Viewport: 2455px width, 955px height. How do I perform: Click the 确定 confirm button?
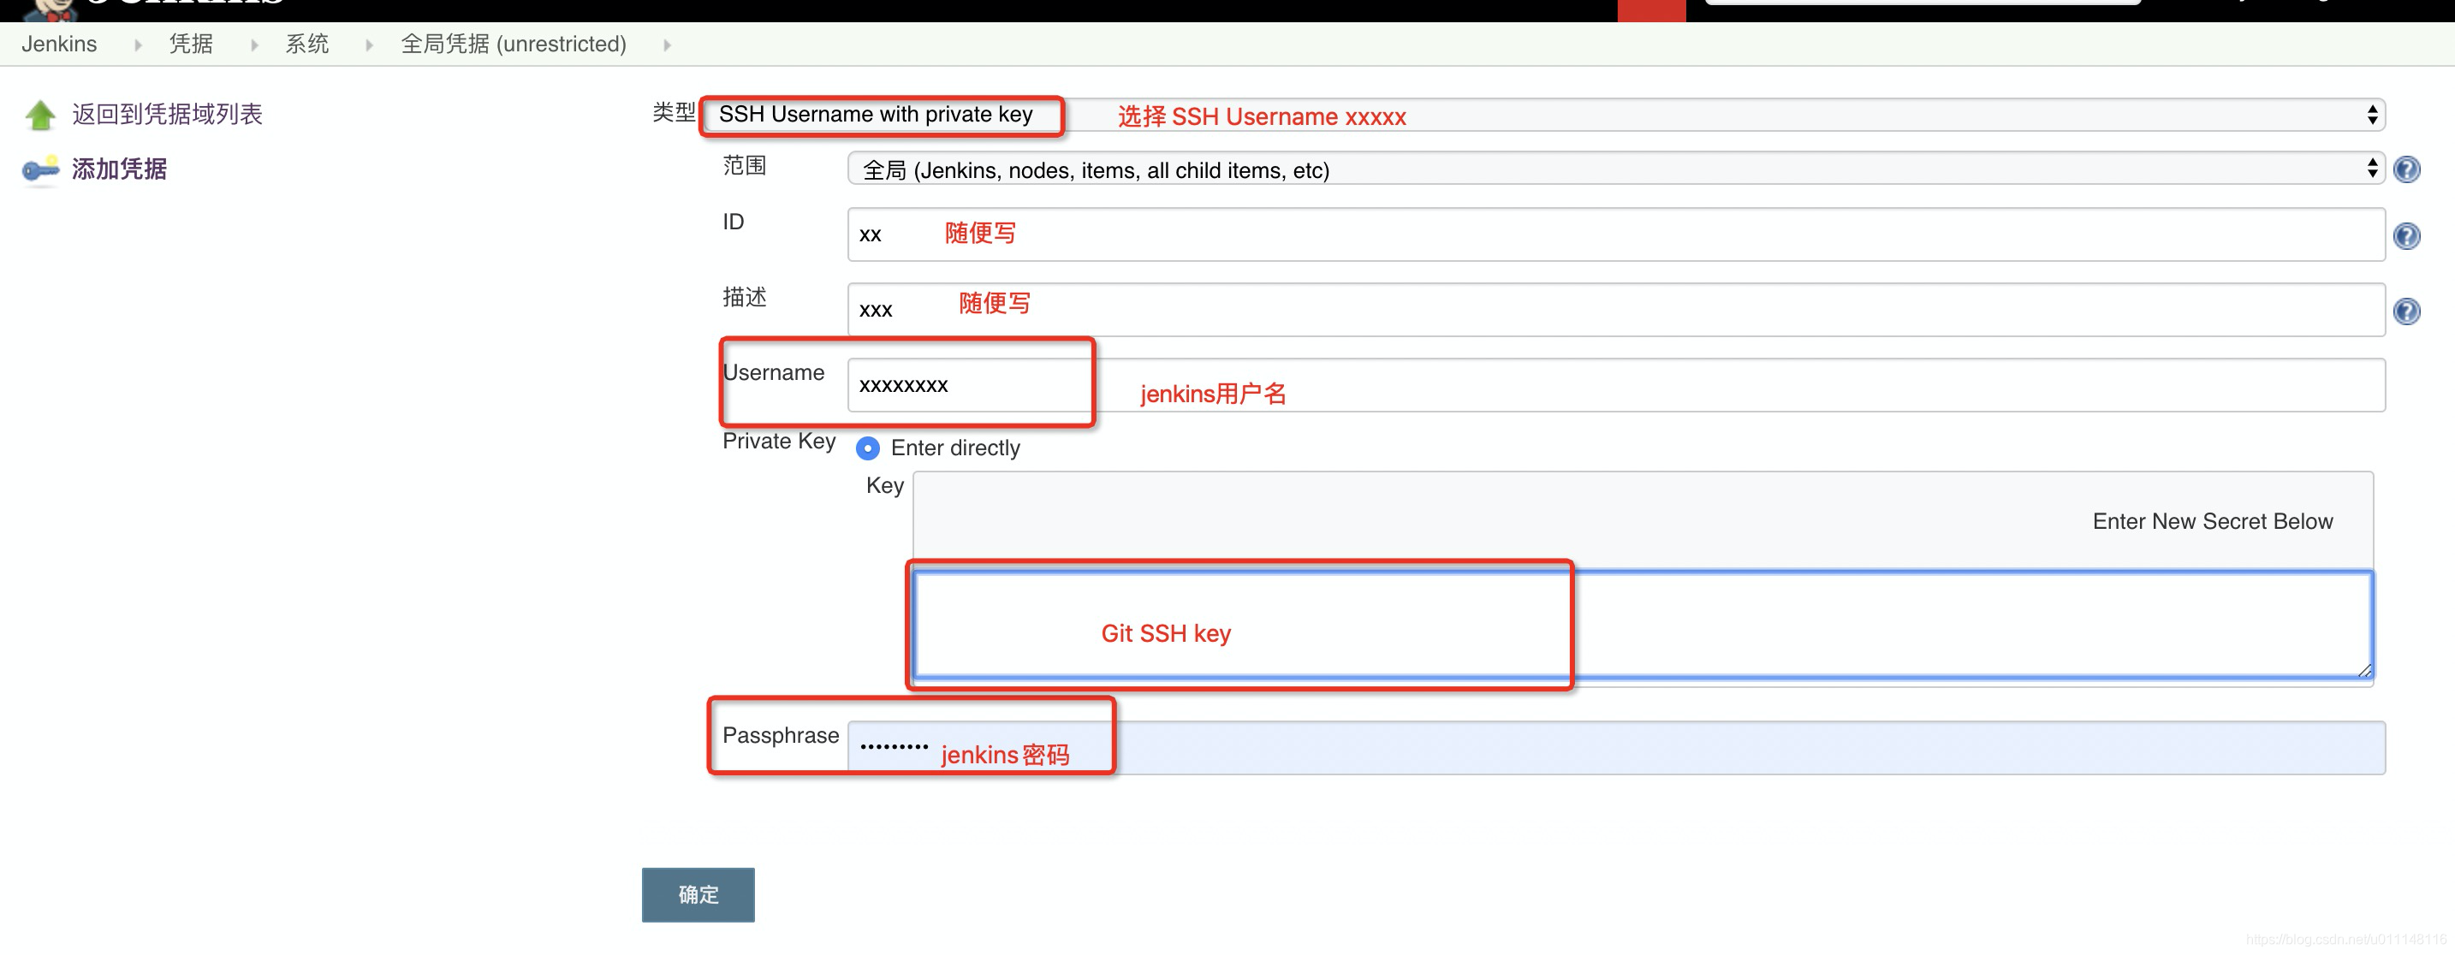pos(698,894)
